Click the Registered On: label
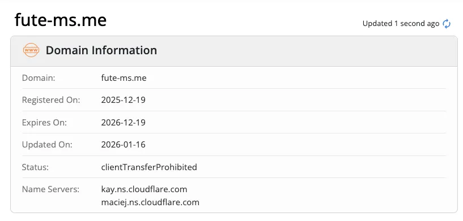Viewport: 463px width, 221px height. click(51, 100)
